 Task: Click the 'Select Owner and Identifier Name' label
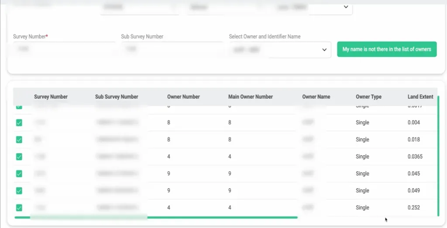265,37
